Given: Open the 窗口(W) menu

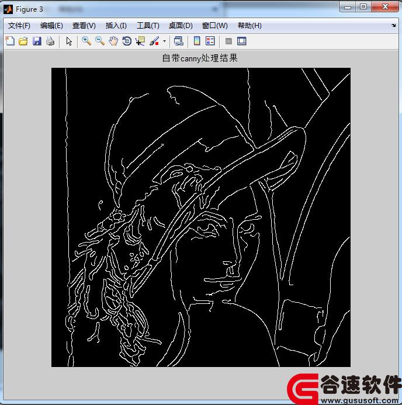Looking at the screenshot, I should [x=215, y=26].
